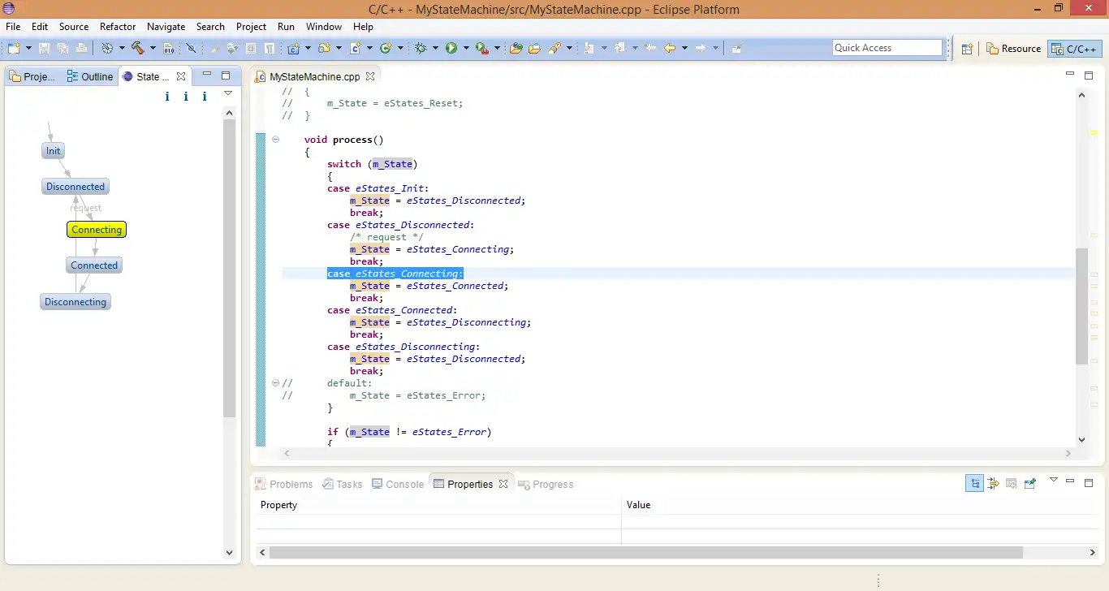Click the Debug bug icon
This screenshot has height=591, width=1109.
[x=421, y=48]
